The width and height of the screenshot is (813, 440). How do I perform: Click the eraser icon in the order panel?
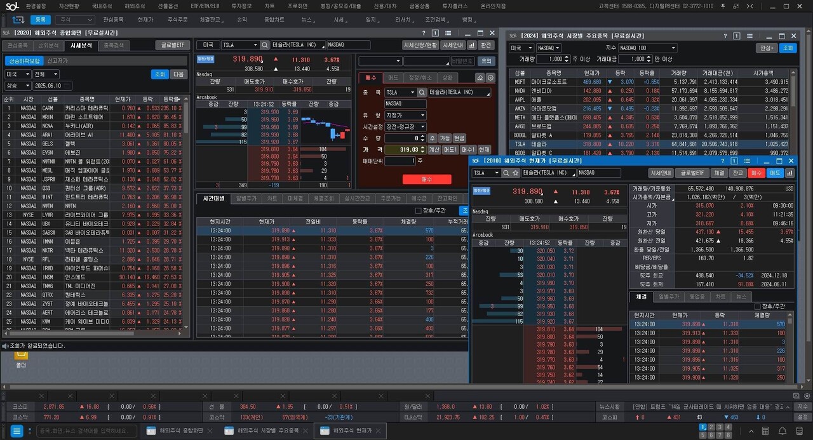tap(480, 77)
